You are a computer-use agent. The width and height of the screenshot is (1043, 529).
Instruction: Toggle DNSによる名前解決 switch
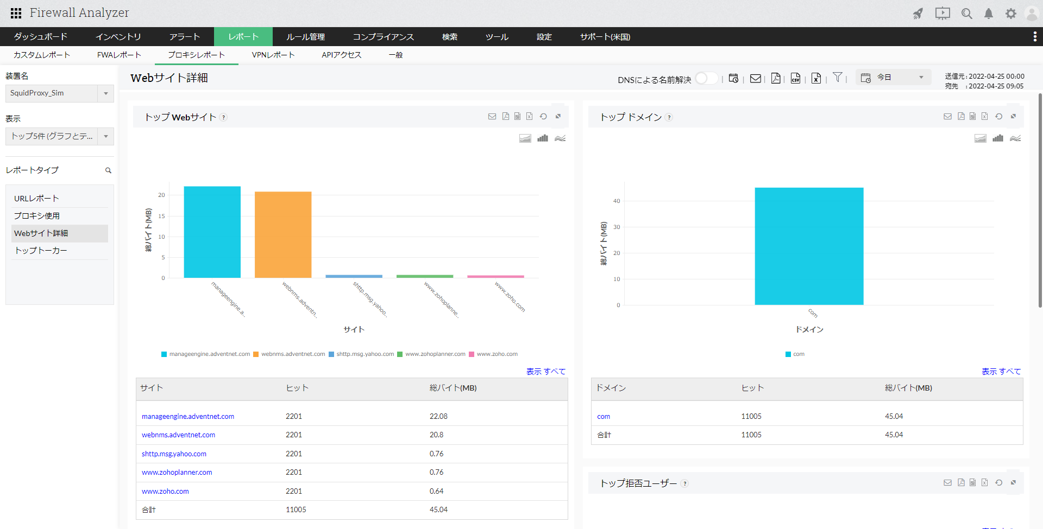pyautogui.click(x=706, y=79)
